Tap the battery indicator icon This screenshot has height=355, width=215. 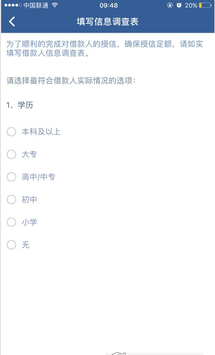tap(205, 5)
